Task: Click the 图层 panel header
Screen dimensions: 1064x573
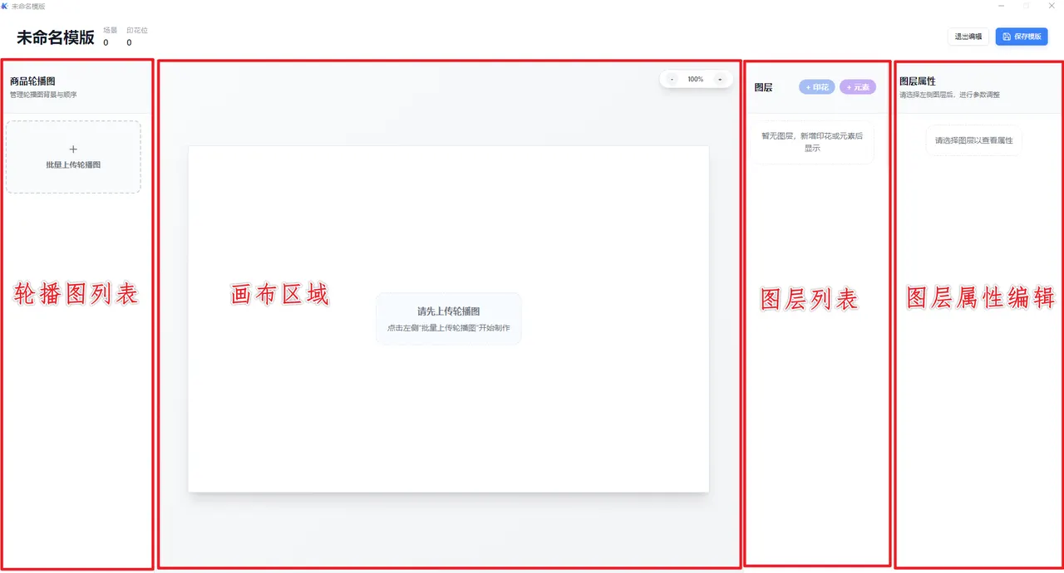Action: coord(763,86)
